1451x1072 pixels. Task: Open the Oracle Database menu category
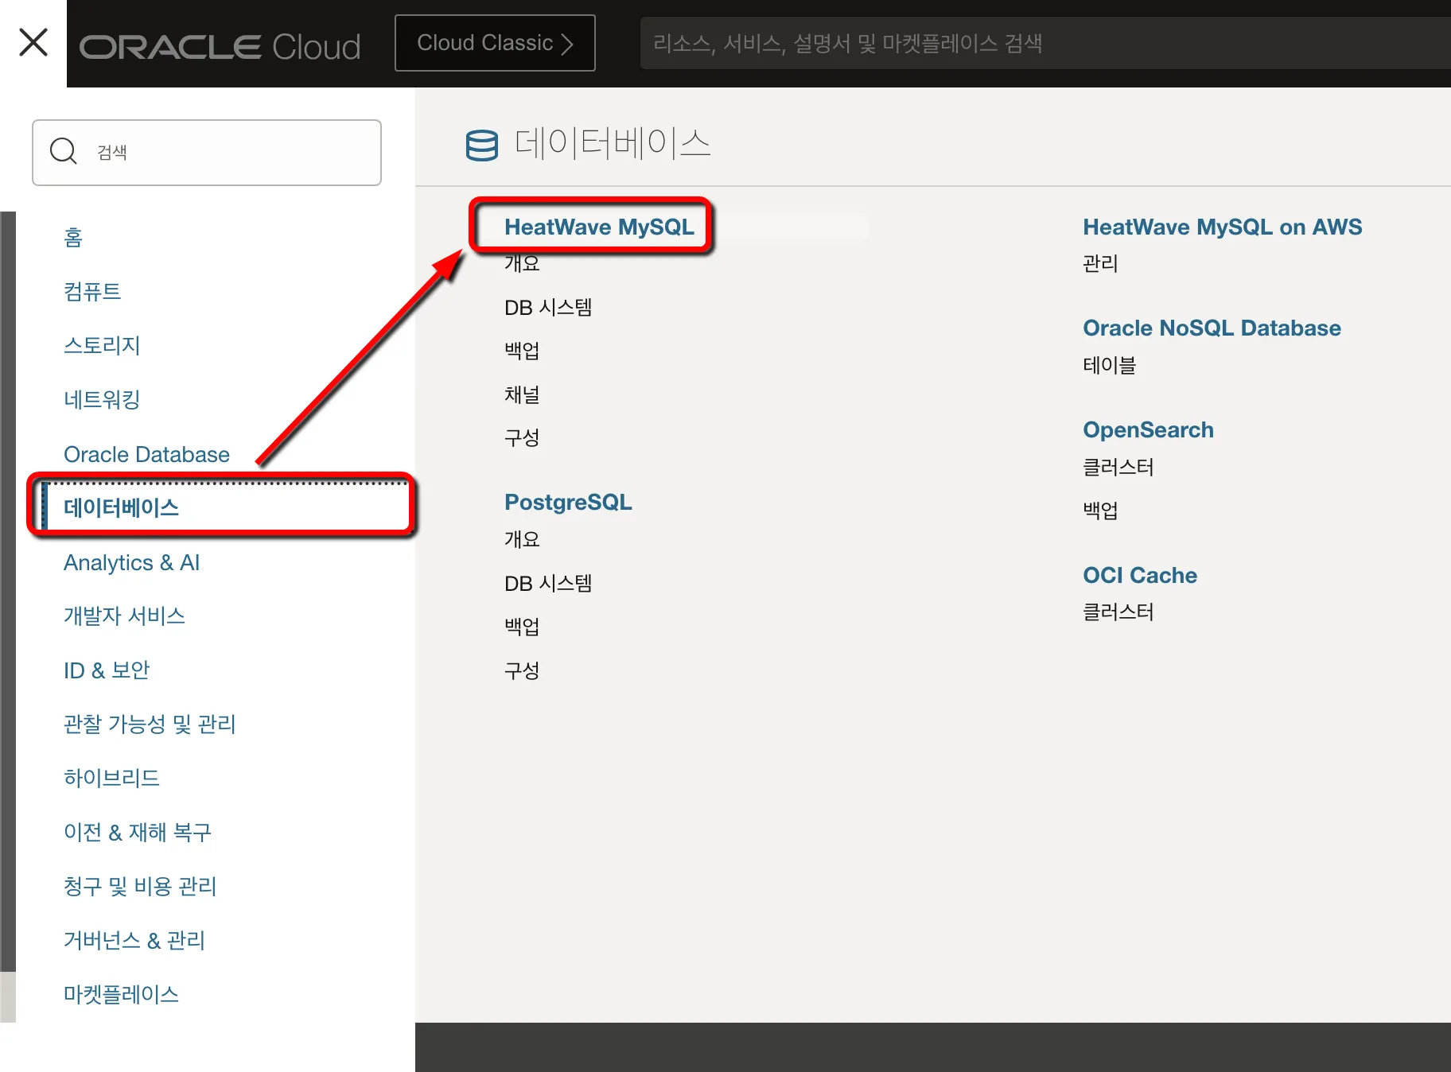tap(146, 454)
